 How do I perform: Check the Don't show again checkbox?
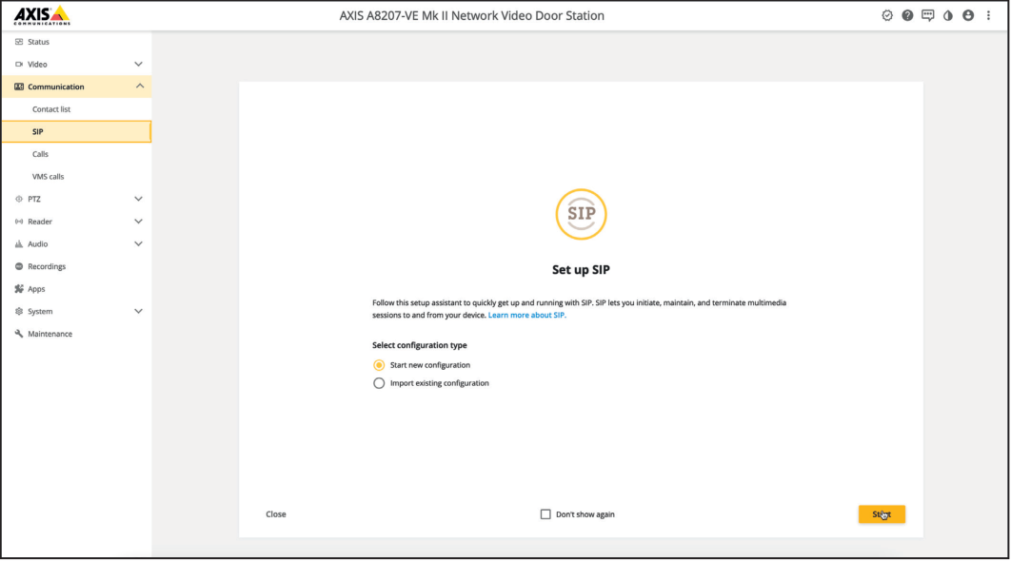point(545,513)
